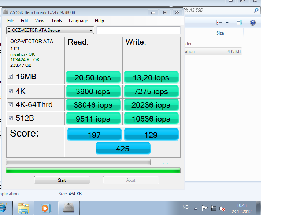Image resolution: width=293 pixels, height=219 pixels.
Task: Launch Windows Media Player from taskbar
Action: pyautogui.click(x=45, y=208)
